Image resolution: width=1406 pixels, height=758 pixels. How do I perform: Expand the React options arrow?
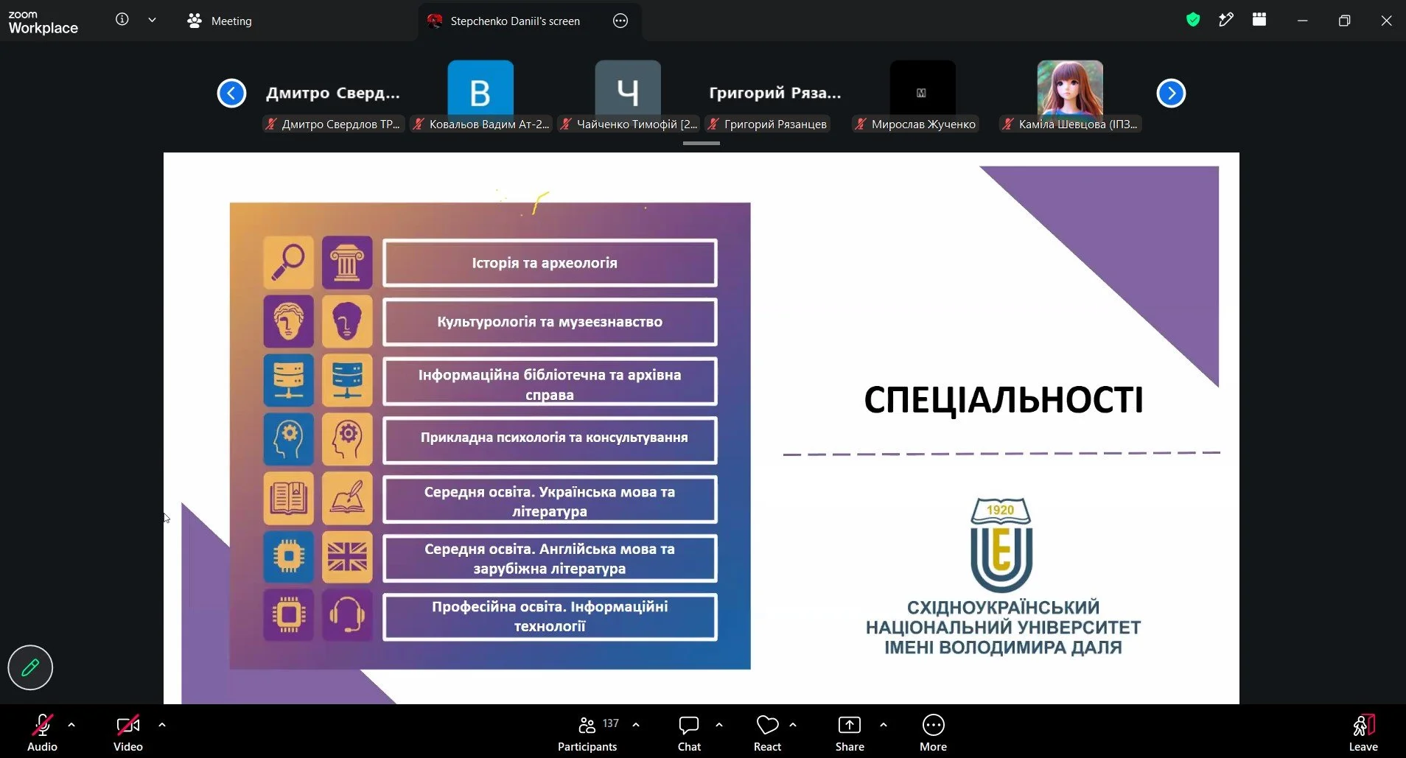(793, 725)
